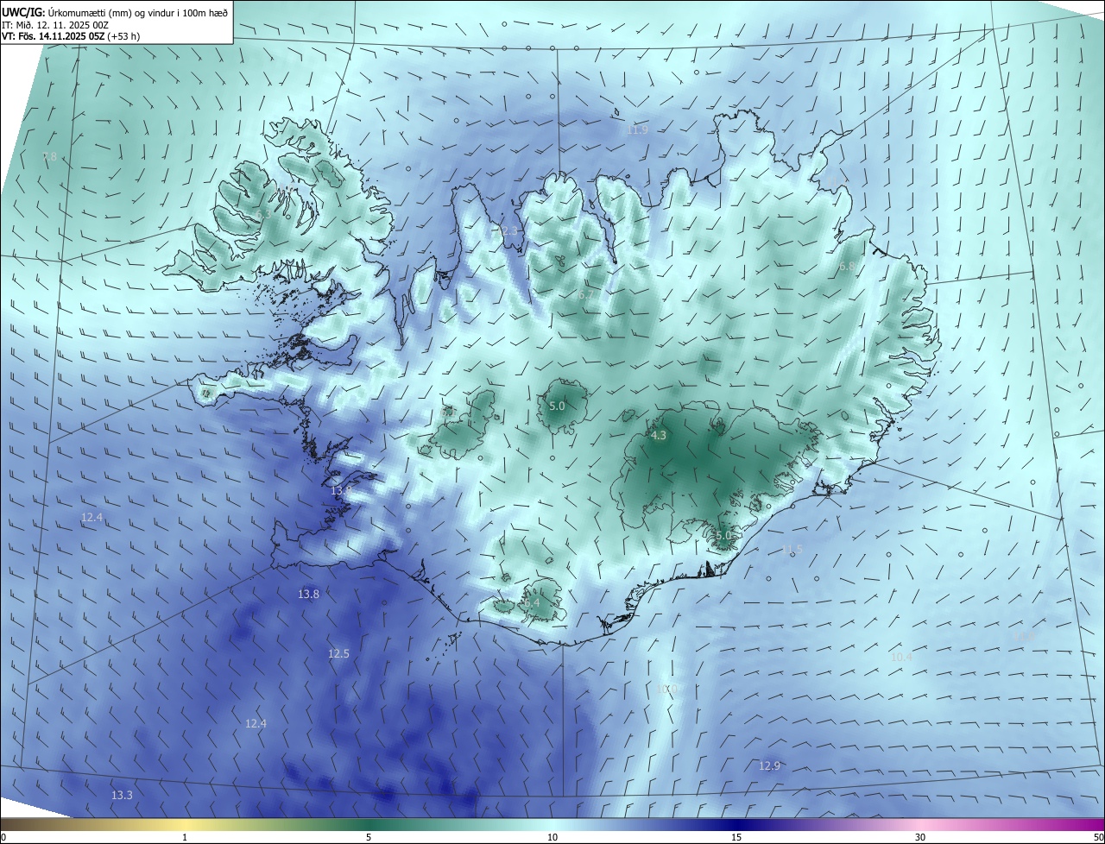Click the initial time line "IT: Mið. 12. 11. 2025 00Z"
Image resolution: width=1105 pixels, height=844 pixels.
54,25
